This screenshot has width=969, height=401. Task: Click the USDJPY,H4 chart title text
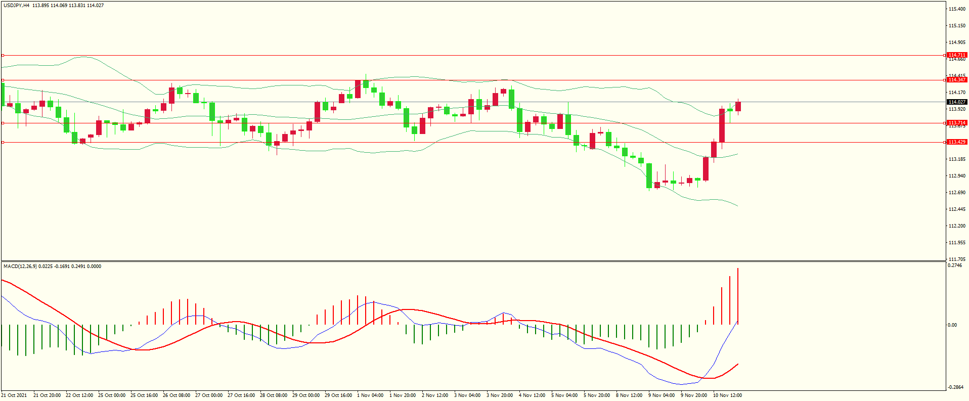17,6
